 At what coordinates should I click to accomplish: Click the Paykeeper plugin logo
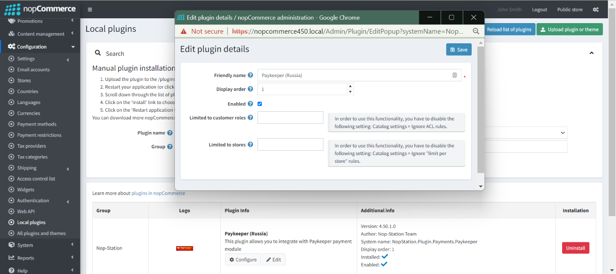coord(185,248)
